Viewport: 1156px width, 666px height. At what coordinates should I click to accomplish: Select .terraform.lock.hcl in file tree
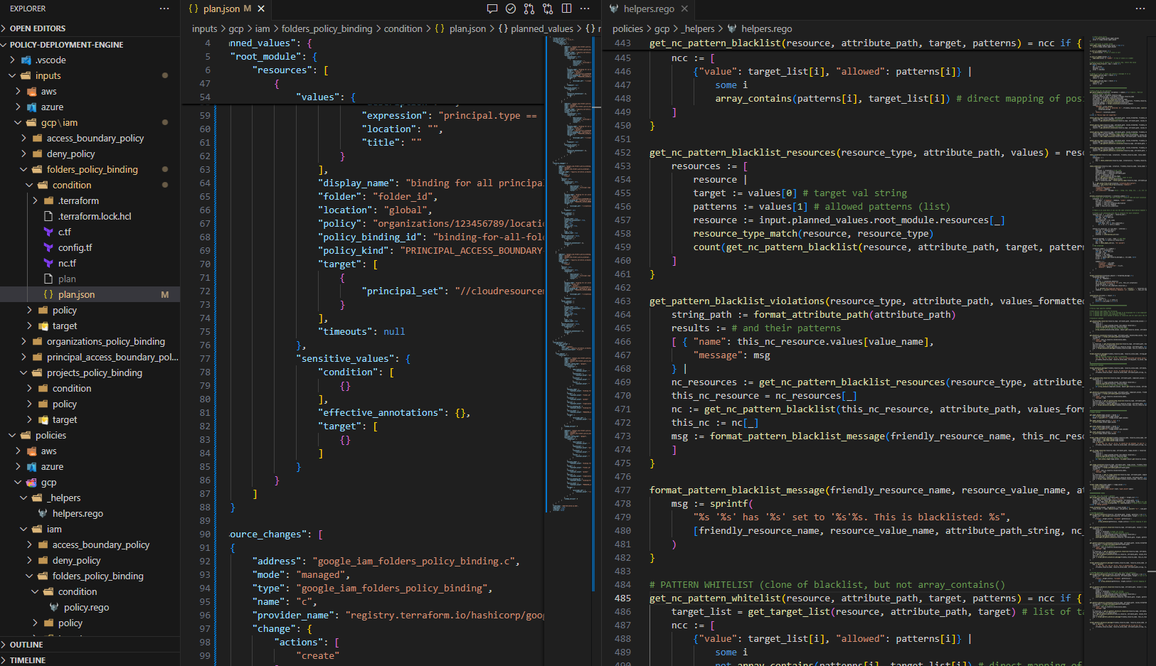tap(95, 216)
